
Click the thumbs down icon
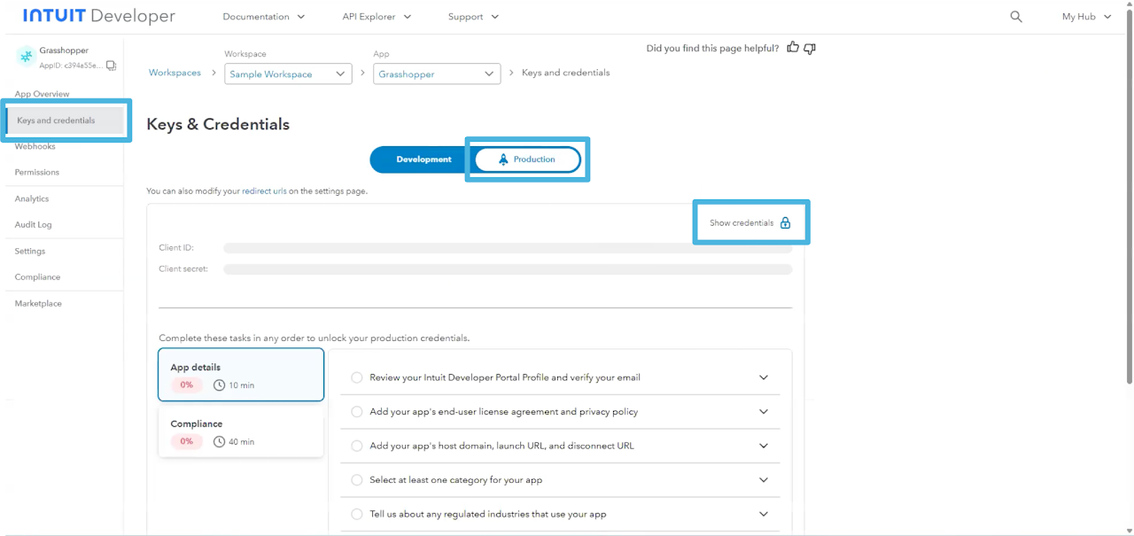click(x=809, y=49)
